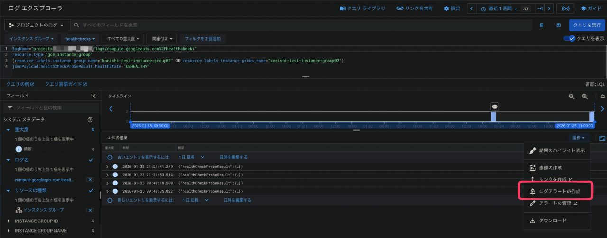Zoom in on the timeline
The height and width of the screenshot is (238, 607).
click(x=585, y=97)
